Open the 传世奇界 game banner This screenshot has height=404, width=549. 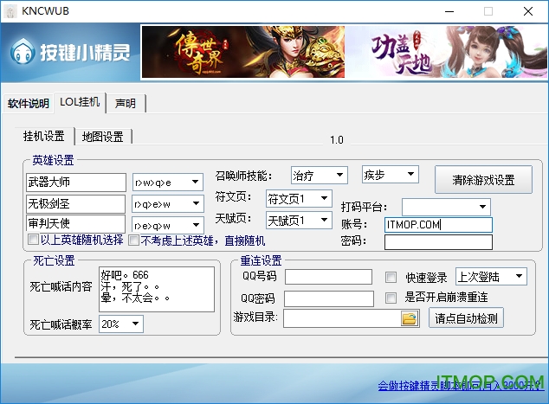click(x=242, y=53)
